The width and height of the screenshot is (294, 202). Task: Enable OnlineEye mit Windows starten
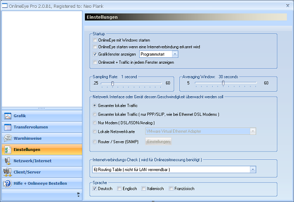click(x=95, y=40)
